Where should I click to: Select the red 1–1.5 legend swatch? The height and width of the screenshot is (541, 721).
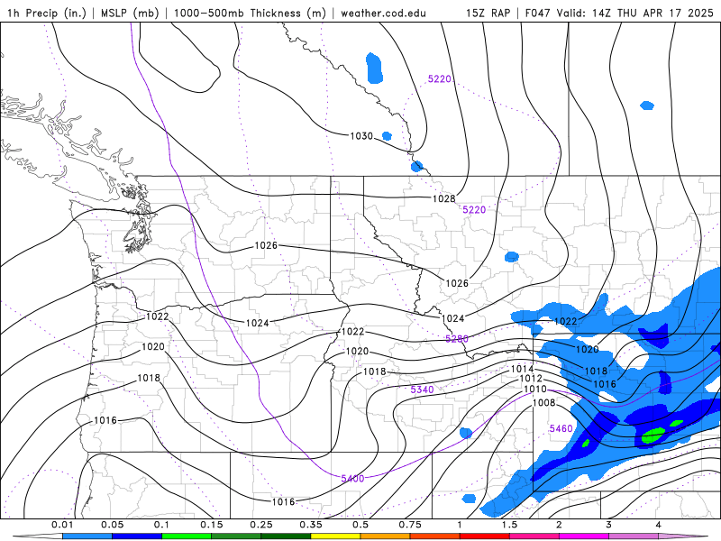coord(485,536)
